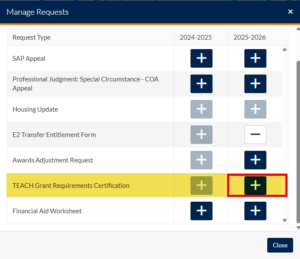Remove E2 Transfer Entitlement Form for 2025-2026
Image resolution: width=300 pixels, height=259 pixels.
point(255,134)
